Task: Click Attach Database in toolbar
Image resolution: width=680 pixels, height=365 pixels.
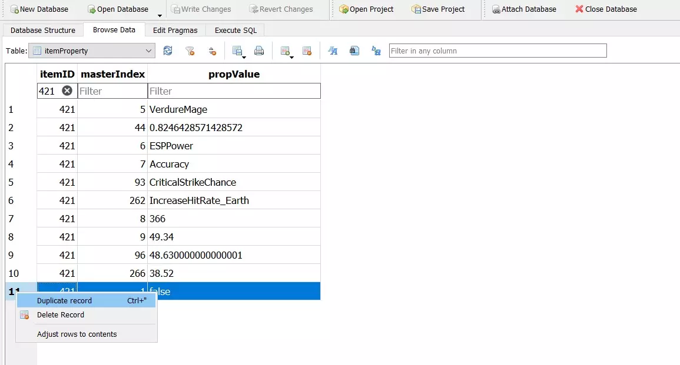Action: (524, 9)
